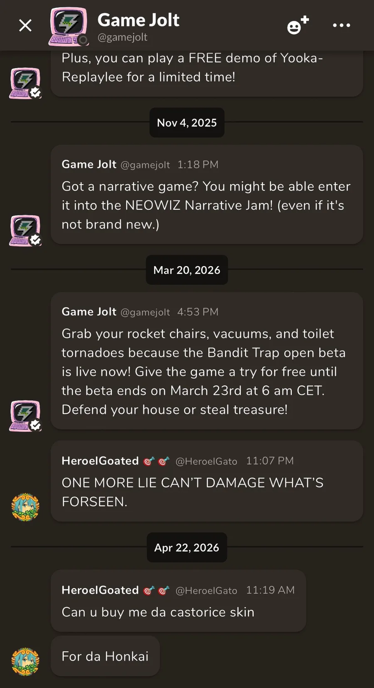Tap the Game Jolt sender name at 1:18 PM
This screenshot has height=688, width=374.
point(89,164)
